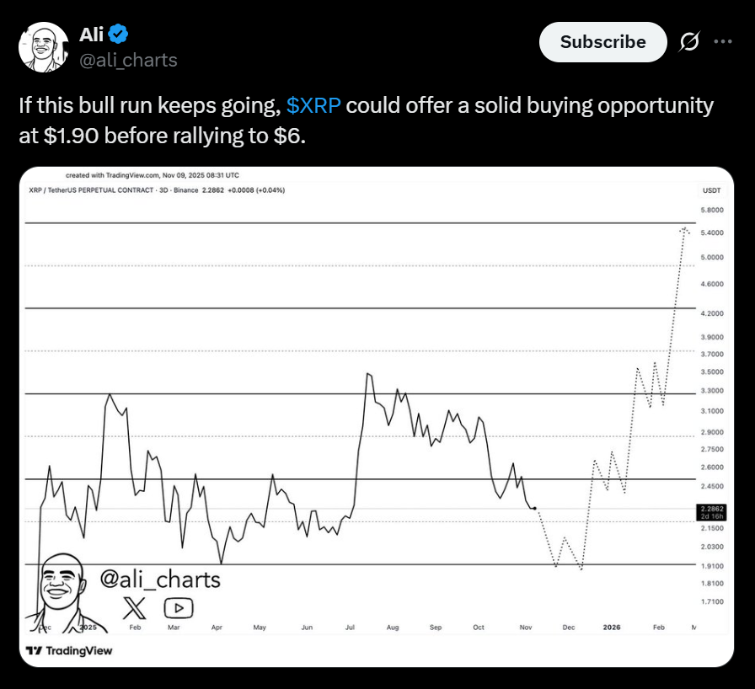The image size is (755, 689).
Task: Click the blue verified badge
Action: pos(120,35)
